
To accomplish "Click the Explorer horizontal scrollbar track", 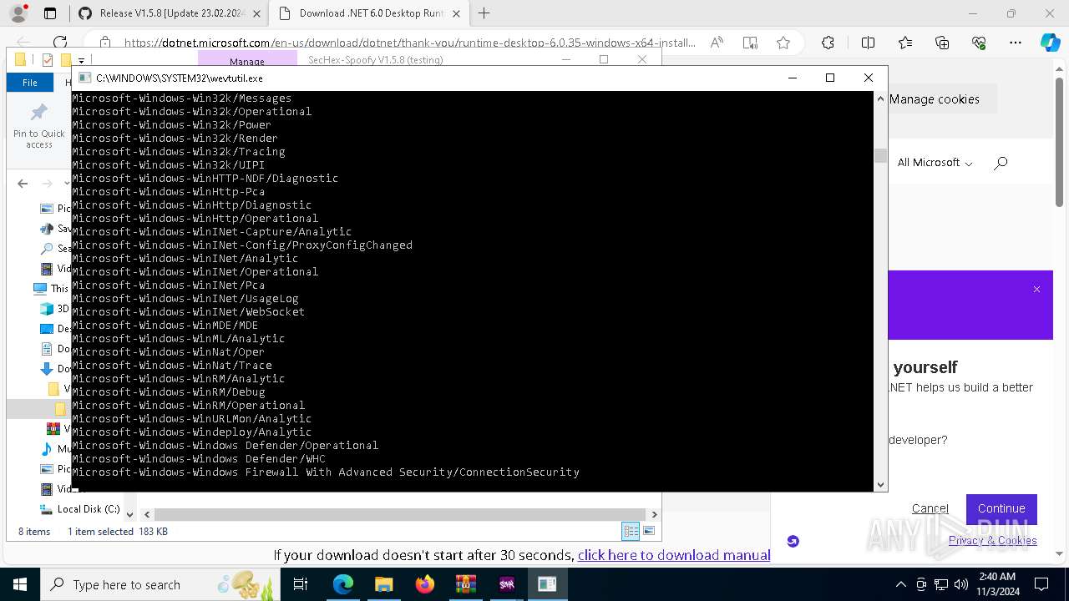I will pos(400,514).
